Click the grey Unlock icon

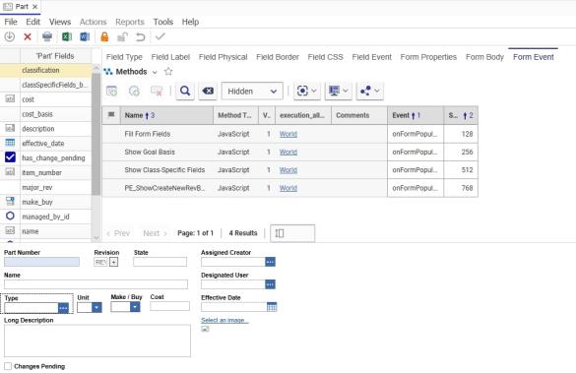pos(122,36)
